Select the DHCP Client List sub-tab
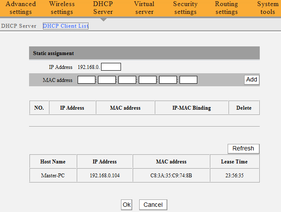This screenshot has height=212, width=281. click(65, 26)
